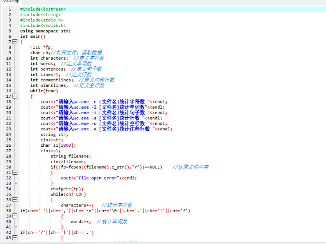Click the 'characters++;' statement
The height and width of the screenshot is (244, 326).
(x=77, y=205)
